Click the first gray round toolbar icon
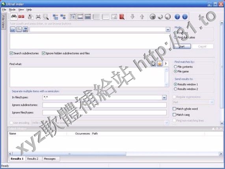Image resolution: width=225 pixels, height=169 pixels. [152, 17]
